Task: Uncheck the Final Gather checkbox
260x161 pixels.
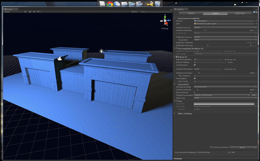Action: (x=195, y=78)
